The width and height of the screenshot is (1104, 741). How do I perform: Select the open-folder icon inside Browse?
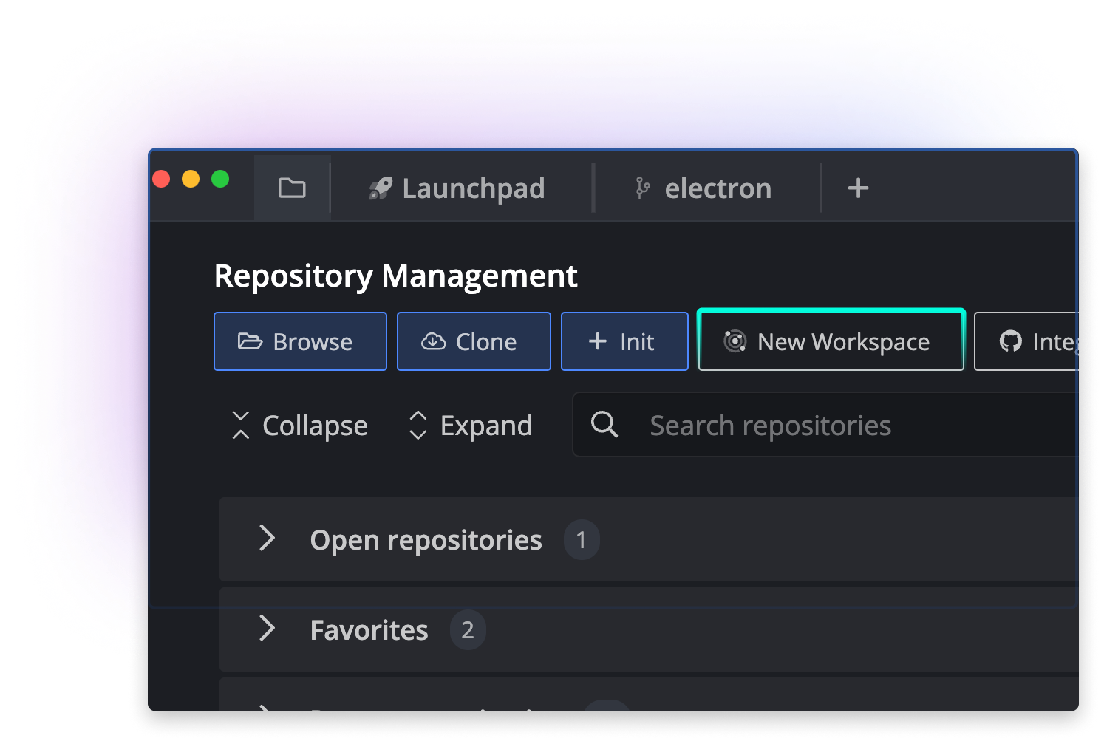[x=252, y=341]
